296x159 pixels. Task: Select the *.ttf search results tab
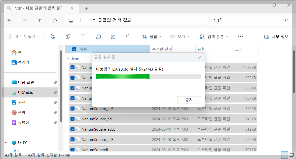[38, 8]
